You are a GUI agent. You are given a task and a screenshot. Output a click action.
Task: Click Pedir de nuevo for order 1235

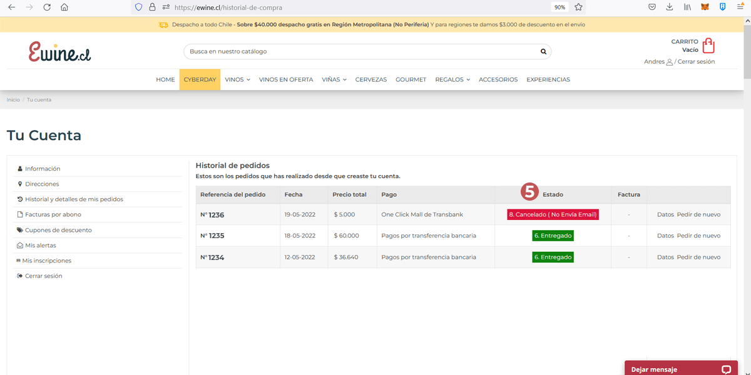698,236
